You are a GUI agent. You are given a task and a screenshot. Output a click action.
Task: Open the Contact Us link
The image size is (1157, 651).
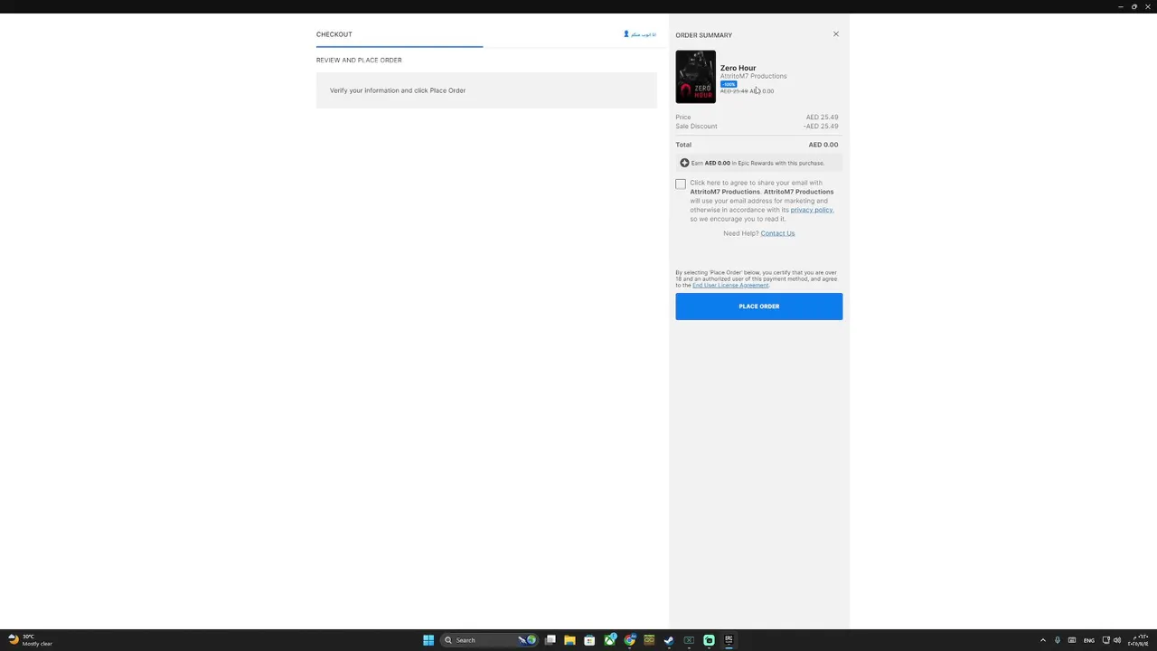[777, 233]
